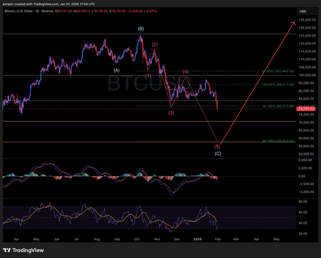This screenshot has width=321, height=258.
Task: Click the TradingView logo at bottom left
Action: point(23,250)
